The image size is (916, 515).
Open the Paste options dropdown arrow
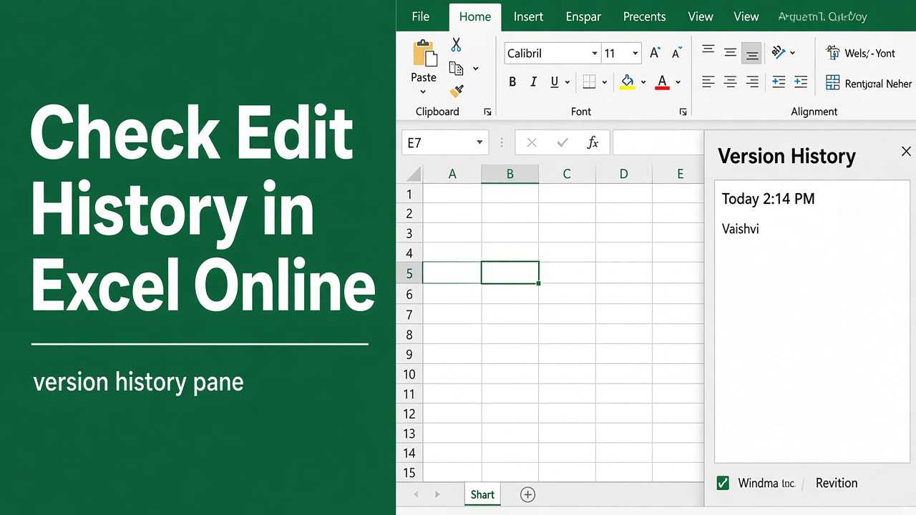pyautogui.click(x=423, y=92)
